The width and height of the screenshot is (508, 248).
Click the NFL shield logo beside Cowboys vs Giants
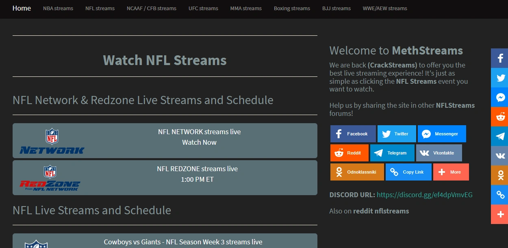36,244
